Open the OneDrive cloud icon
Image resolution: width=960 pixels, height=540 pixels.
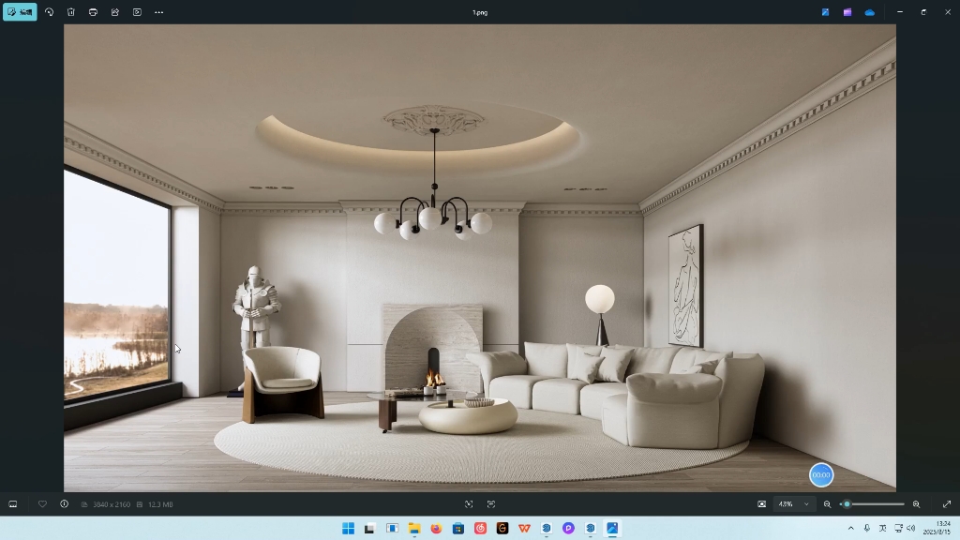click(869, 12)
